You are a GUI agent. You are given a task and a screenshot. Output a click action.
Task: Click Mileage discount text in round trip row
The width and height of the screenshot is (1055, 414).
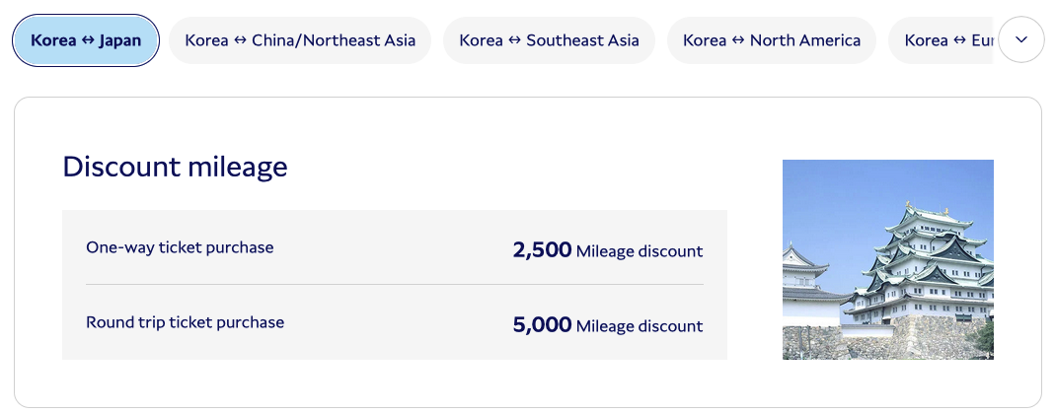click(640, 326)
